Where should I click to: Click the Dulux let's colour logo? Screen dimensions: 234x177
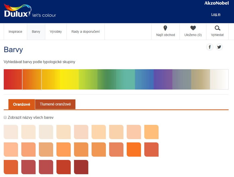coord(29,11)
